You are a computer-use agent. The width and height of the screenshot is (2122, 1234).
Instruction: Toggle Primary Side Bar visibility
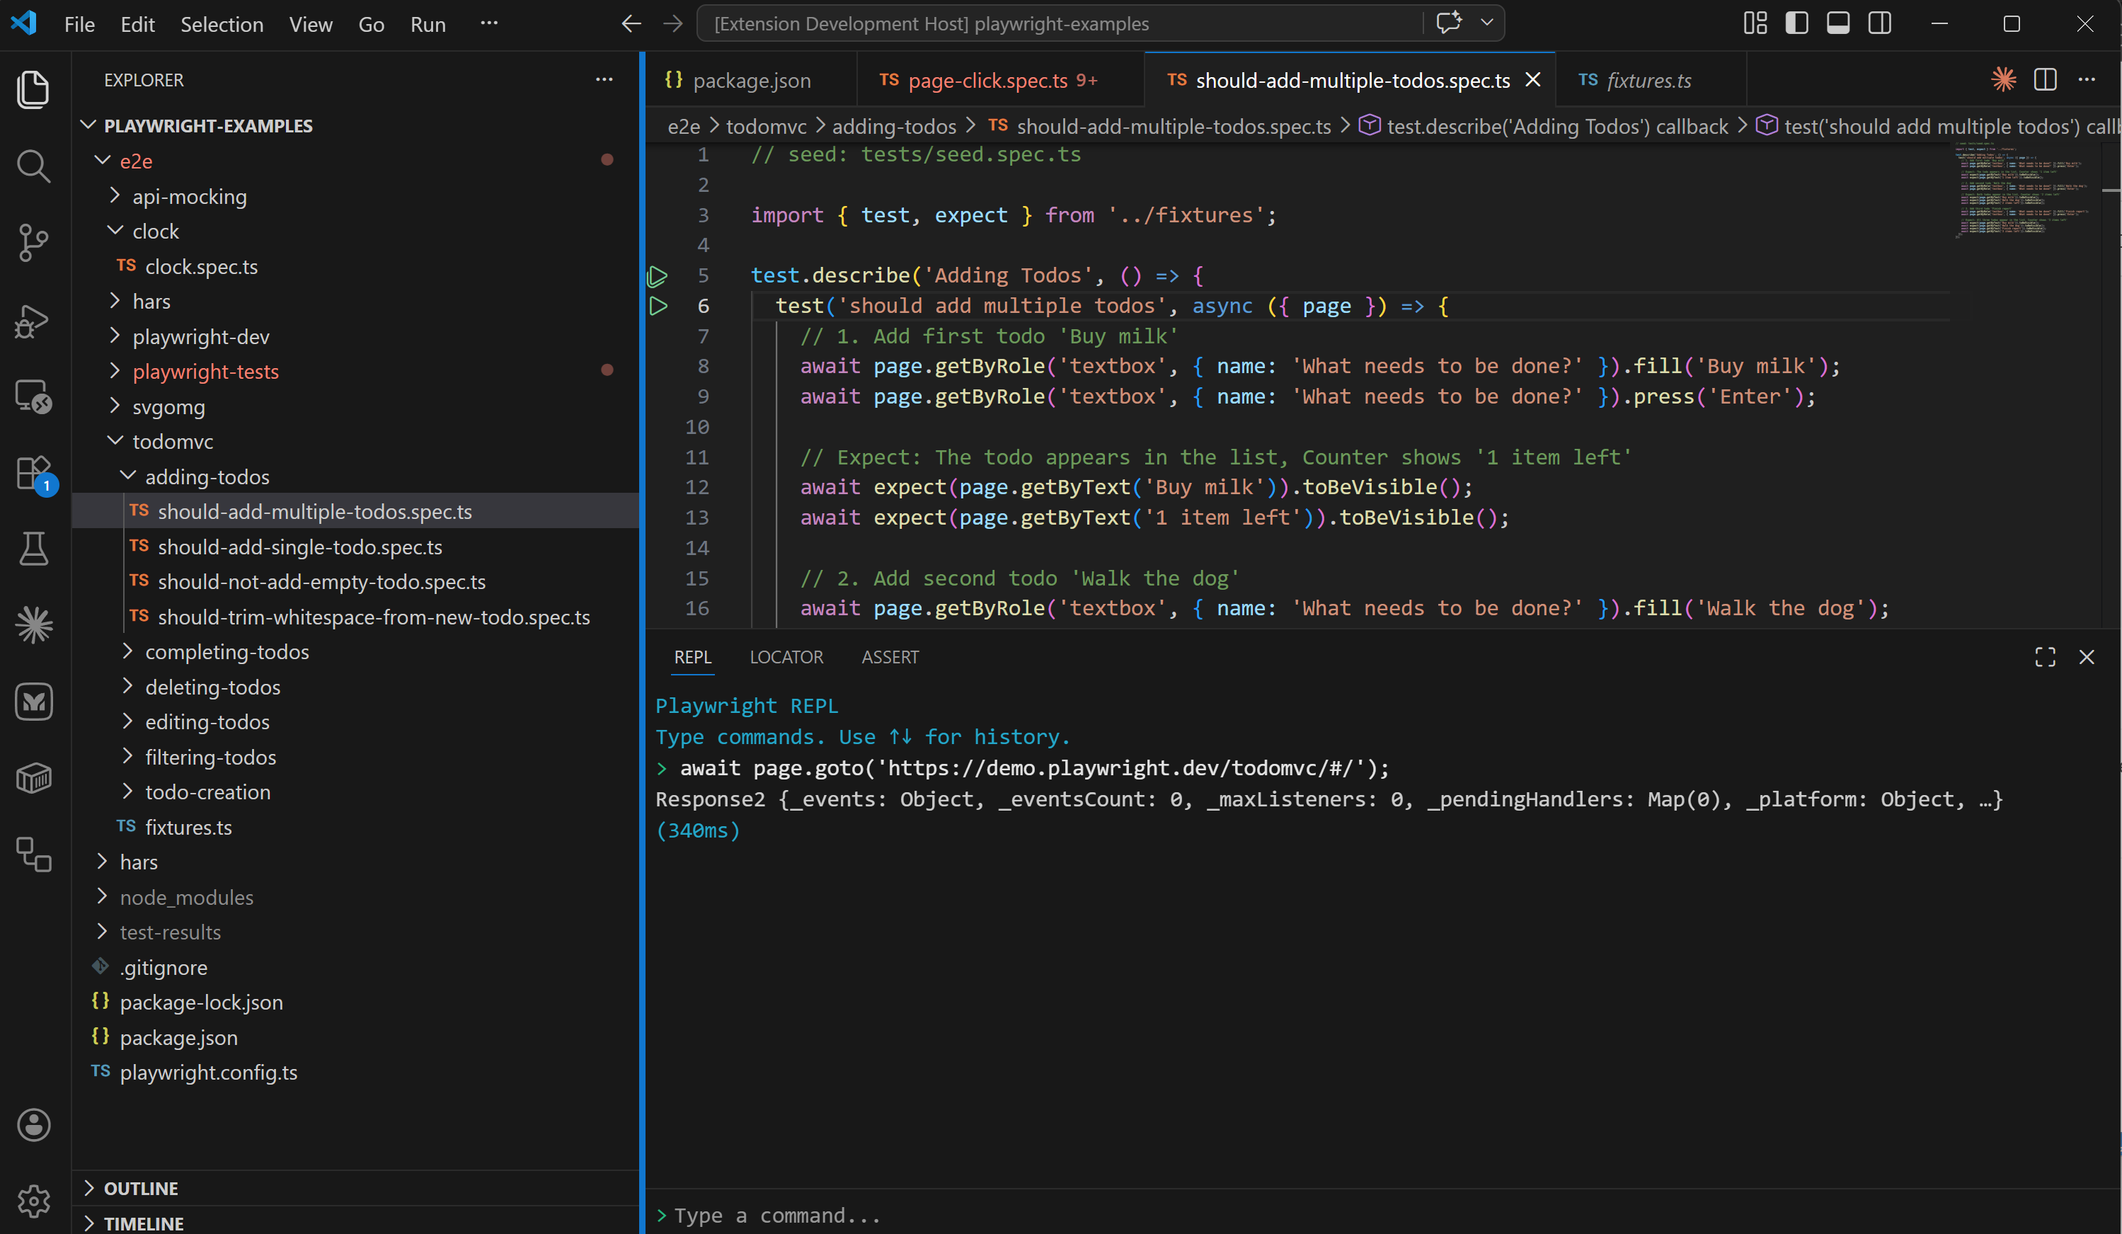[x=1796, y=23]
